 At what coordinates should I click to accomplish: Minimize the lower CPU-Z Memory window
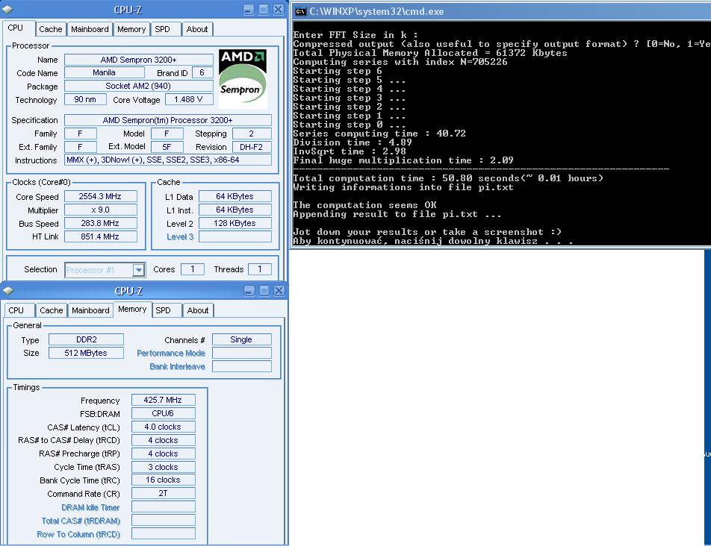249,291
